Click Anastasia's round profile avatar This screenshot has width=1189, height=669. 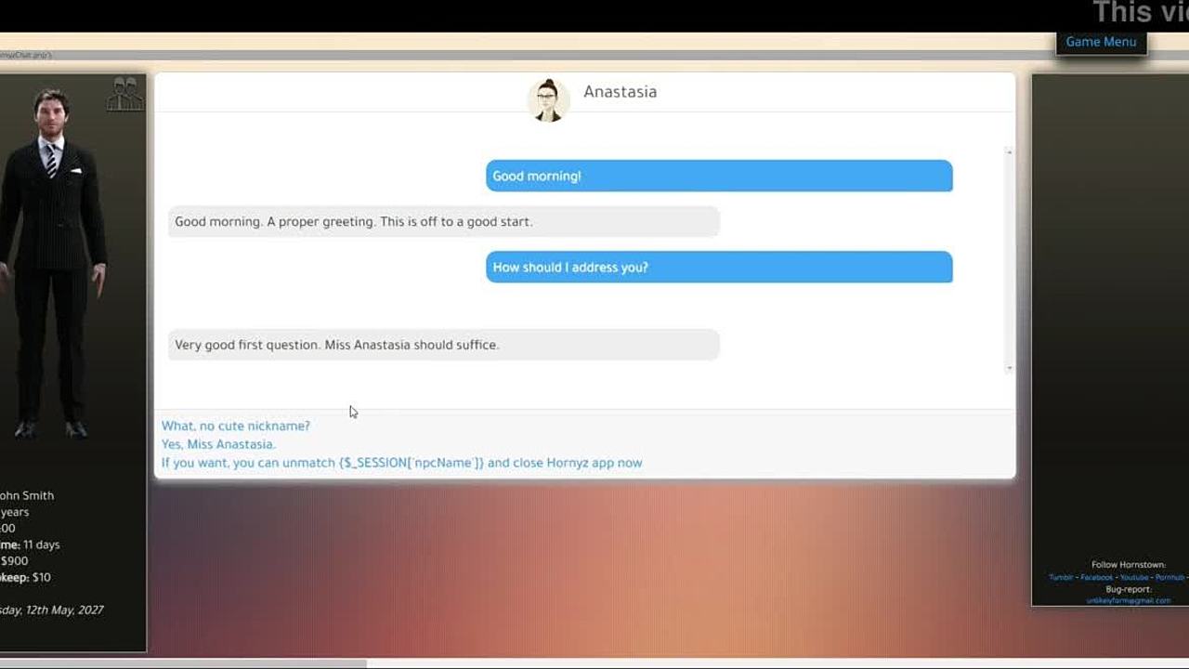pos(548,99)
